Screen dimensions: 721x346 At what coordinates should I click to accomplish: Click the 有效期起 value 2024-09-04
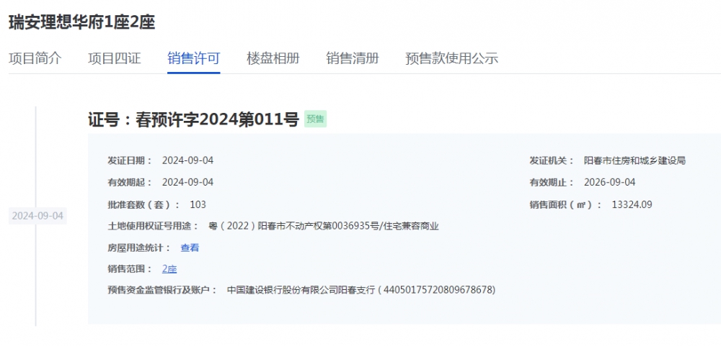coord(187,182)
